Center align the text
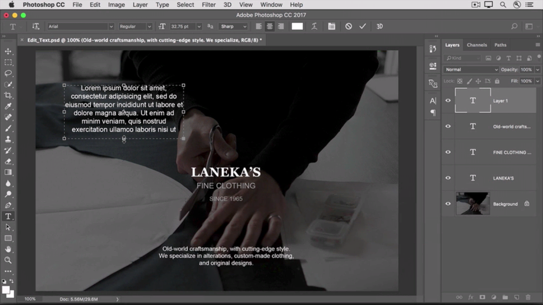This screenshot has height=305, width=543. click(x=269, y=26)
